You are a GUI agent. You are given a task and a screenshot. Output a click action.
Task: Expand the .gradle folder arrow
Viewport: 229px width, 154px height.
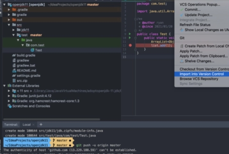pos(9,9)
